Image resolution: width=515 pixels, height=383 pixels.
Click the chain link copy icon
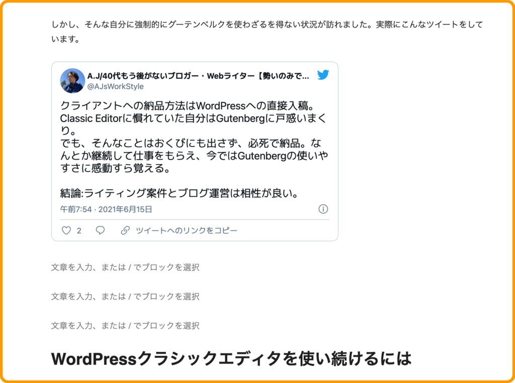click(x=125, y=230)
